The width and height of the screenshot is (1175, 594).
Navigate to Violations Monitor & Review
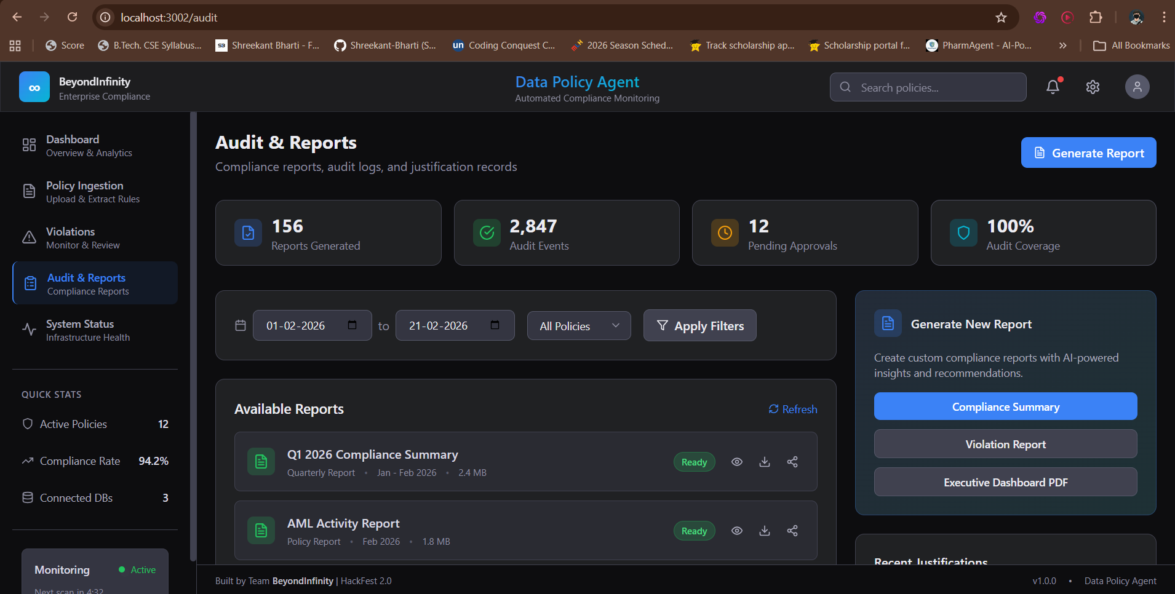click(x=95, y=238)
